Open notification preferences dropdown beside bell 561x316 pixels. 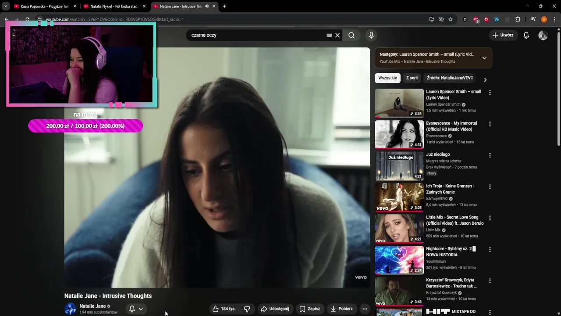pyautogui.click(x=141, y=309)
